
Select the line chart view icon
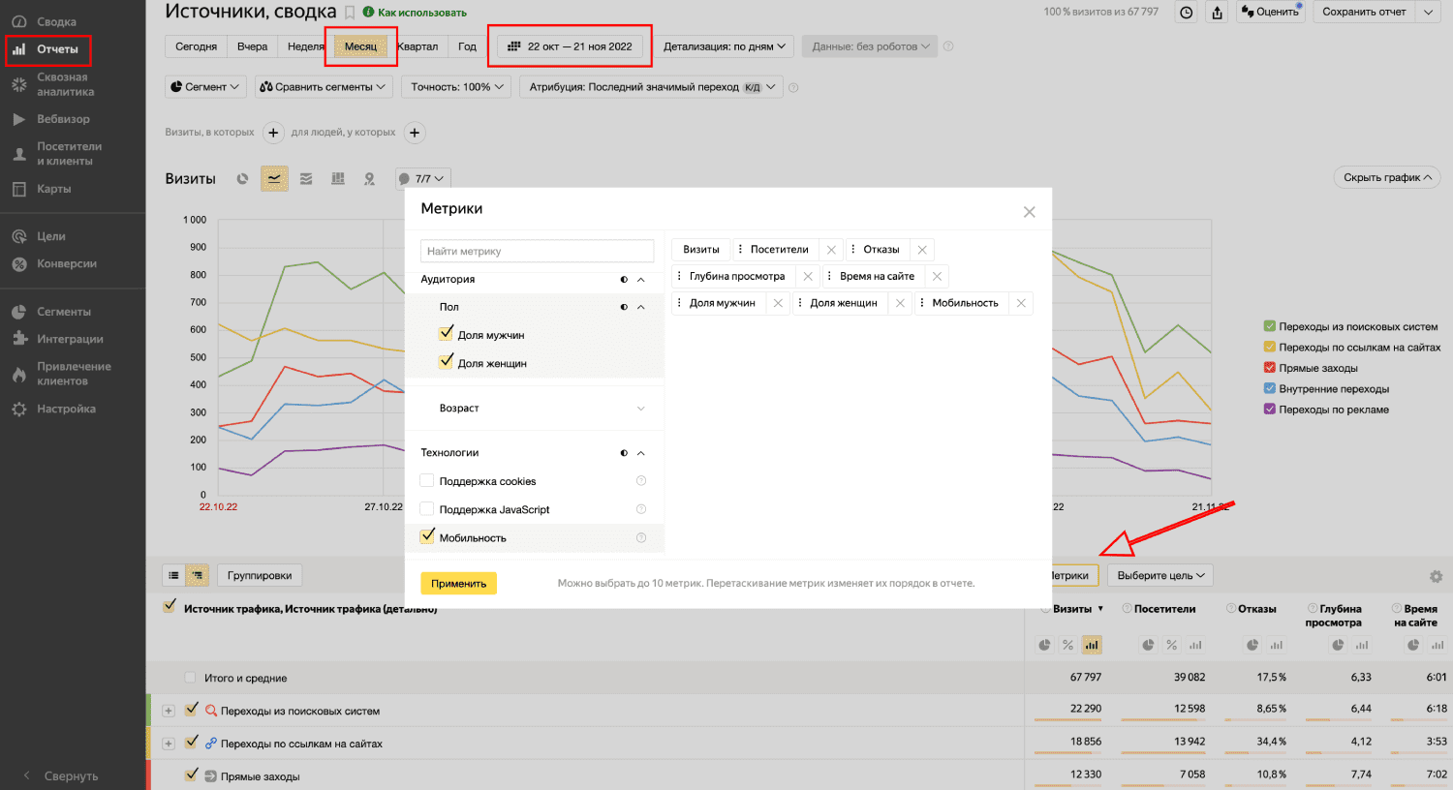pyautogui.click(x=274, y=179)
